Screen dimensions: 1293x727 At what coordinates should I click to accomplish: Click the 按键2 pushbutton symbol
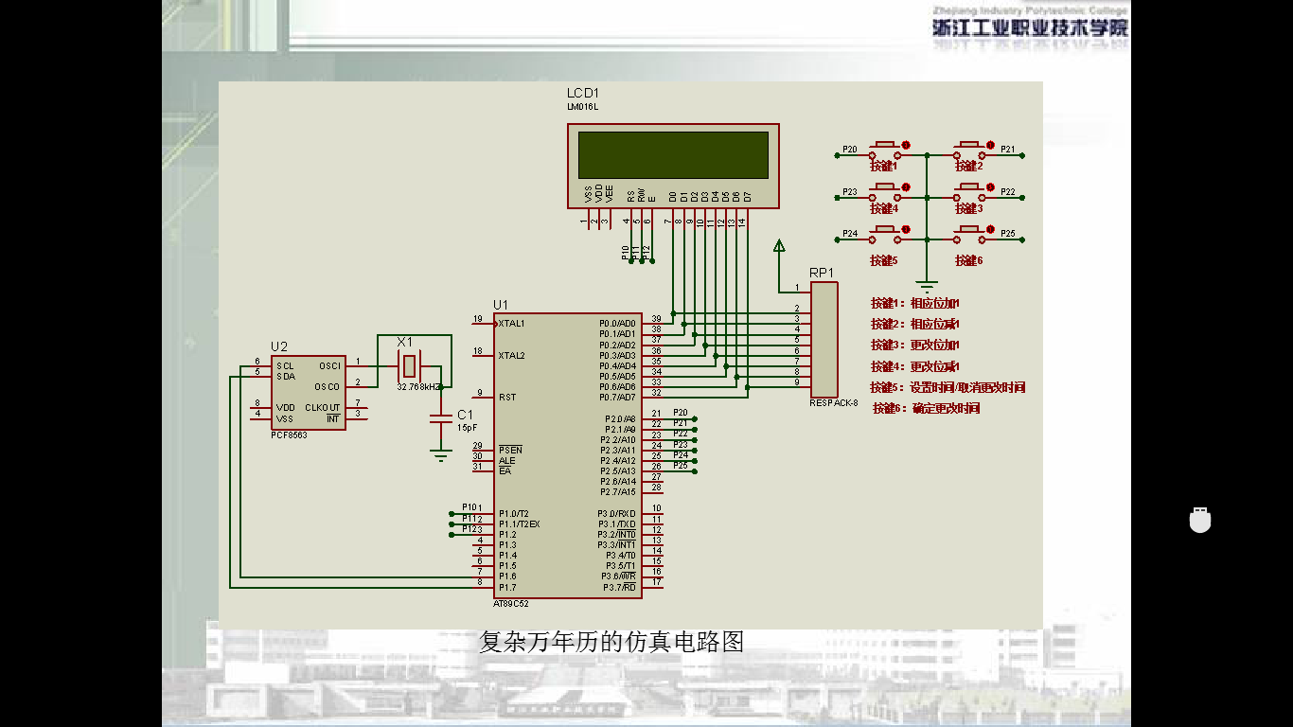point(969,149)
